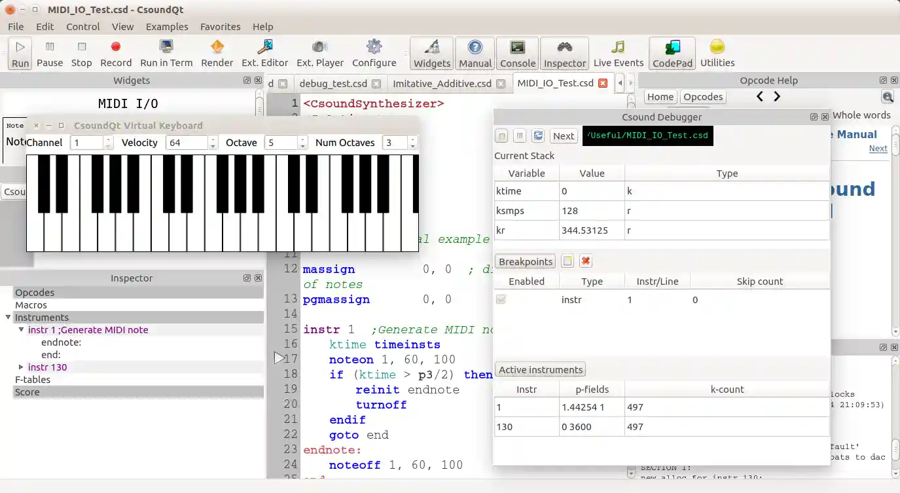Open the external editor

(264, 52)
